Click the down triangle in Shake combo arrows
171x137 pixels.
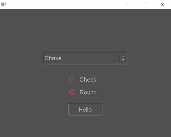(x=123, y=60)
